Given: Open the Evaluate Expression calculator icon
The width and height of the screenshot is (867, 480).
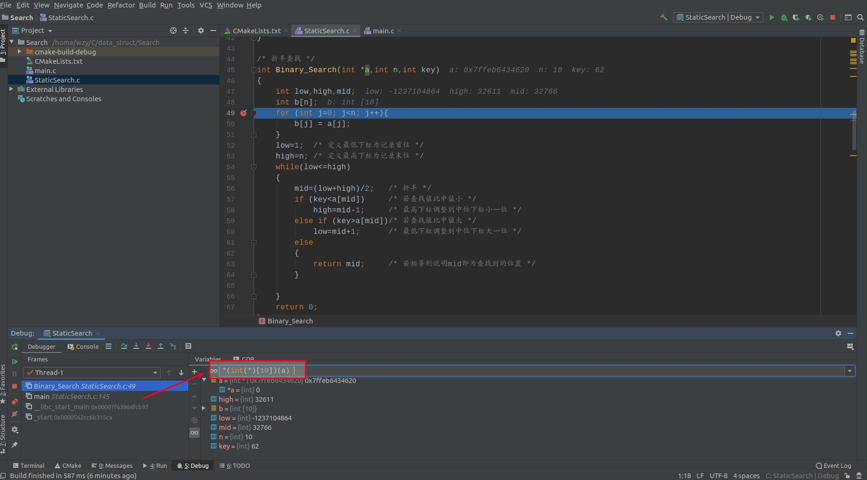Looking at the screenshot, I should click(189, 346).
